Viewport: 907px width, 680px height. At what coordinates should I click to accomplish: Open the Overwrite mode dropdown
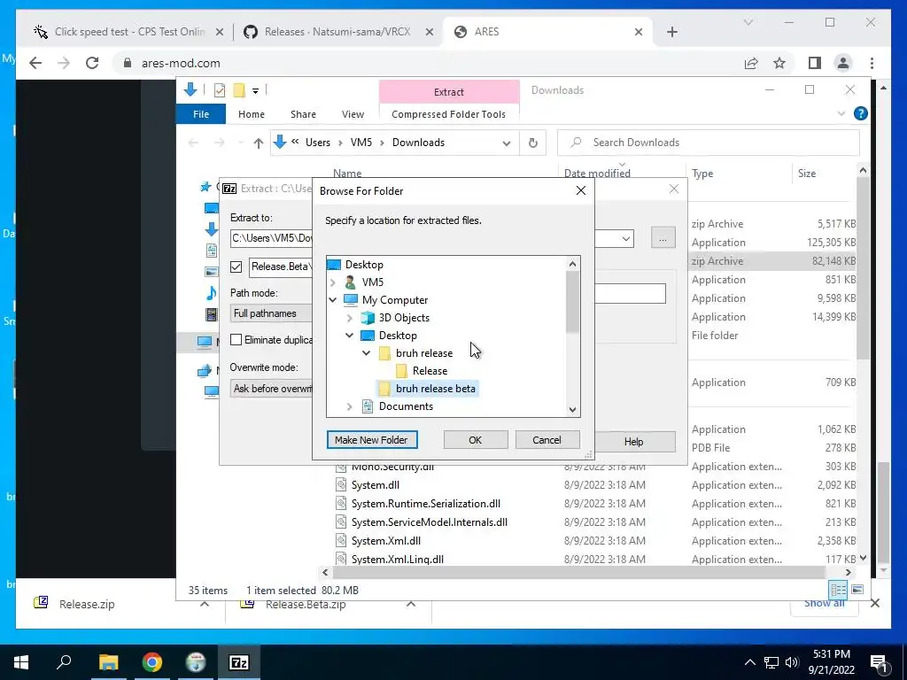(271, 389)
